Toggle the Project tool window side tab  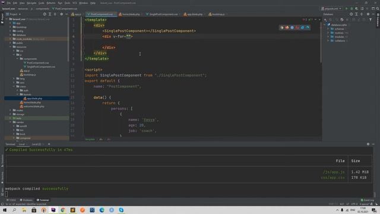[2, 18]
